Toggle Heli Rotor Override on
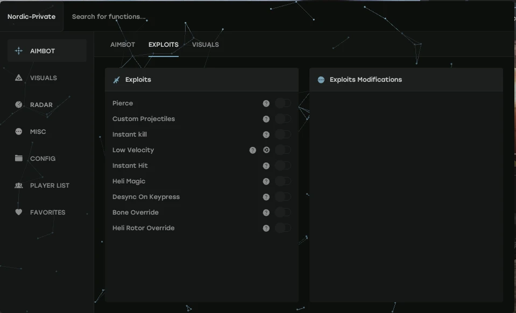This screenshot has width=516, height=313. pos(283,228)
